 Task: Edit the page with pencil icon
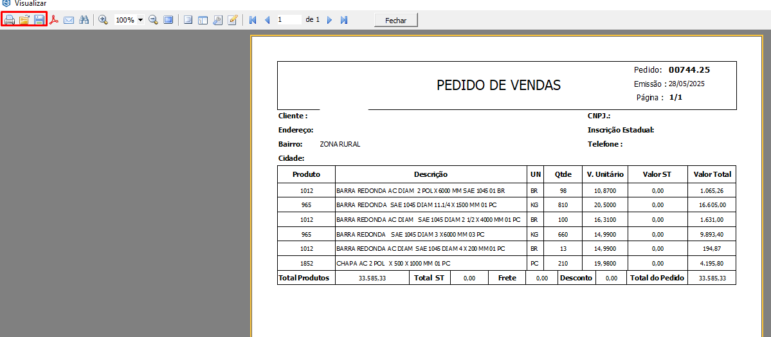point(233,20)
